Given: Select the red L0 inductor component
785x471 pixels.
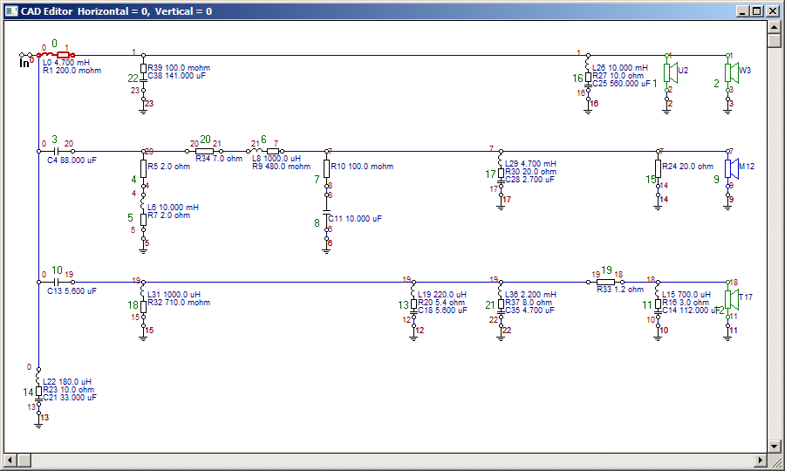Looking at the screenshot, I should pyautogui.click(x=56, y=55).
